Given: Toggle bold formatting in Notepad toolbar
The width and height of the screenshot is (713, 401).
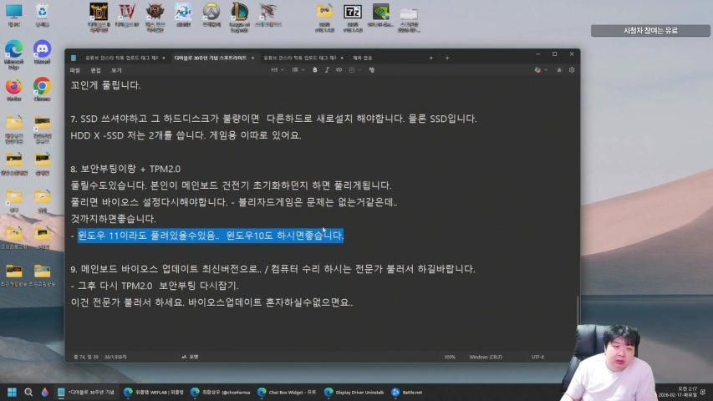Looking at the screenshot, I should (314, 70).
